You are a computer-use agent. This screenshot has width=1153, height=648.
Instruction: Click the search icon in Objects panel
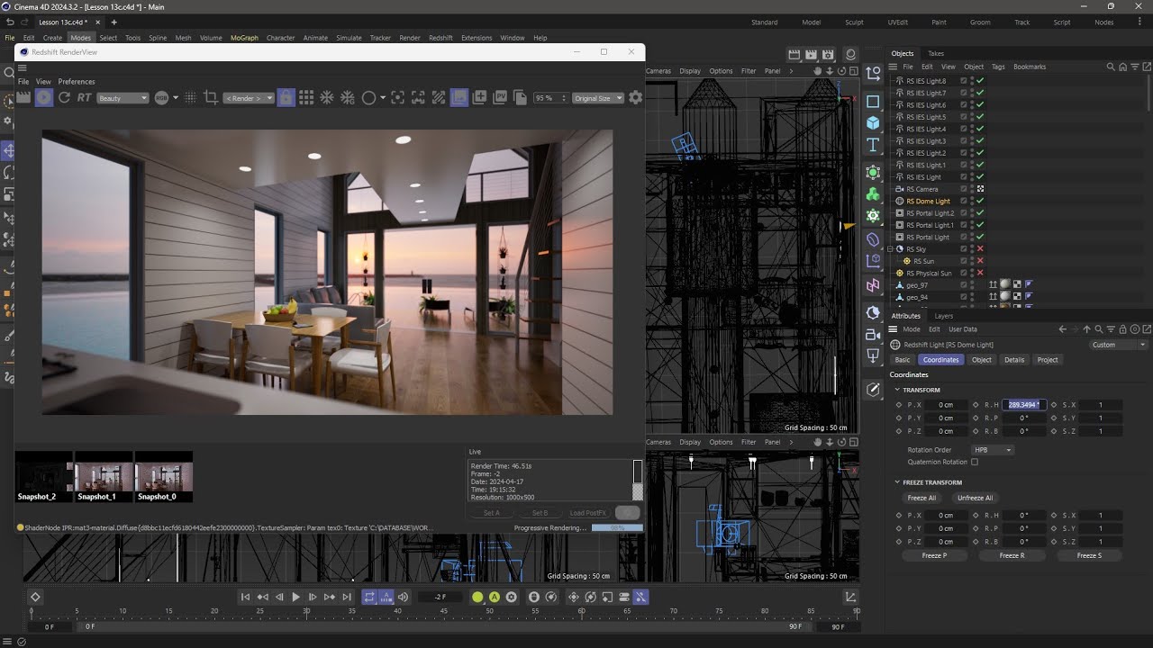click(x=1111, y=67)
